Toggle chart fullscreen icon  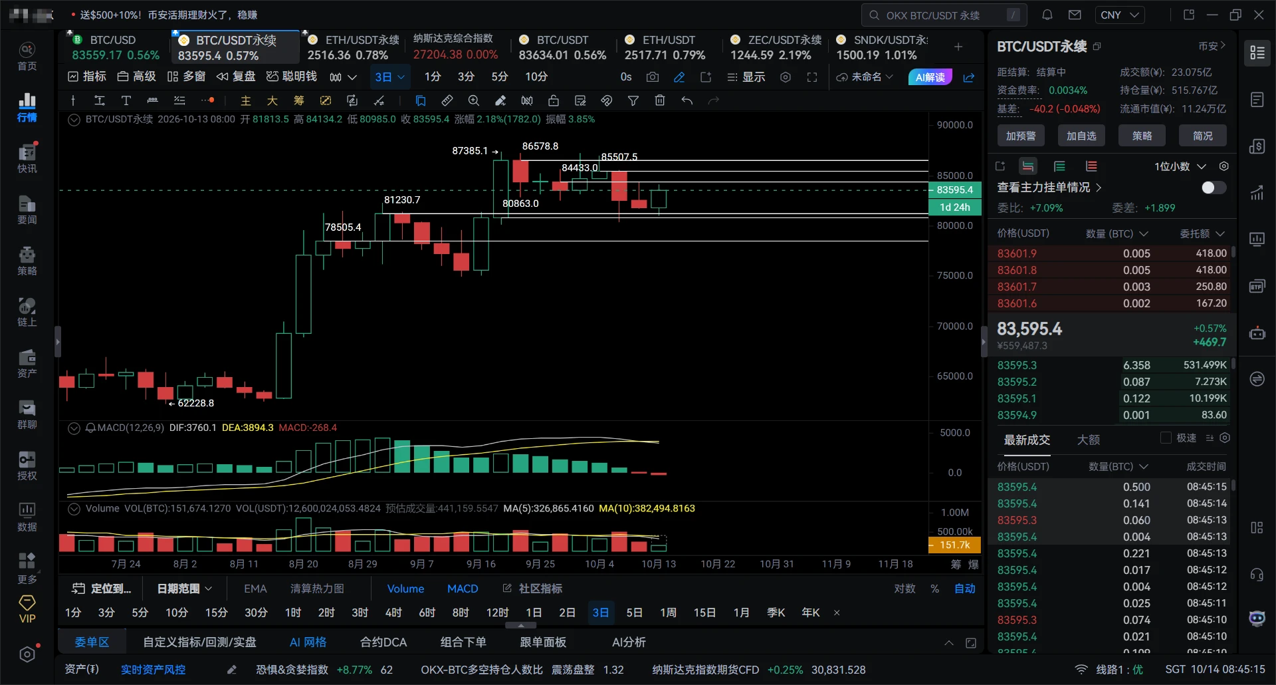(x=812, y=77)
